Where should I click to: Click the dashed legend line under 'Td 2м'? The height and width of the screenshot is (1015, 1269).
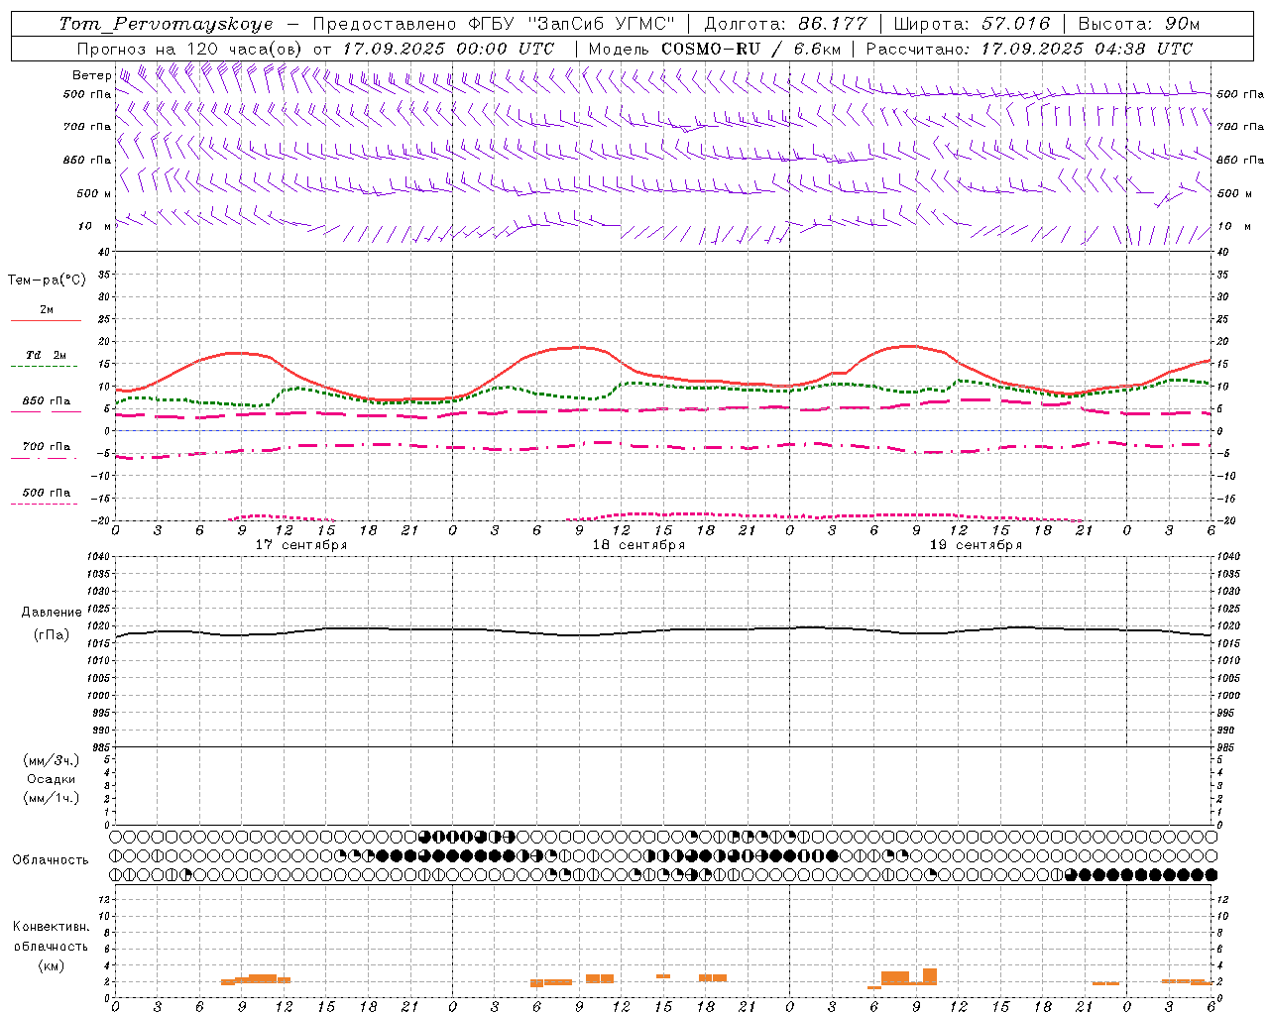(x=44, y=367)
